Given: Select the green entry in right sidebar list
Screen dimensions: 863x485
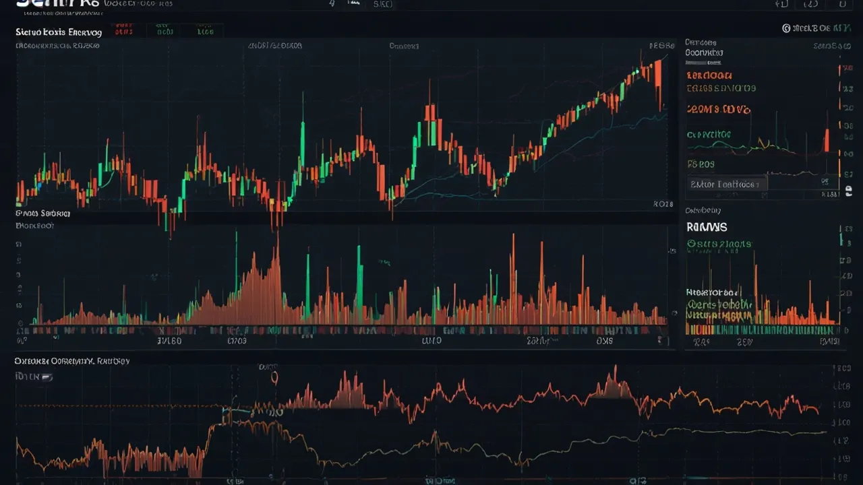Looking at the screenshot, I should [x=709, y=135].
